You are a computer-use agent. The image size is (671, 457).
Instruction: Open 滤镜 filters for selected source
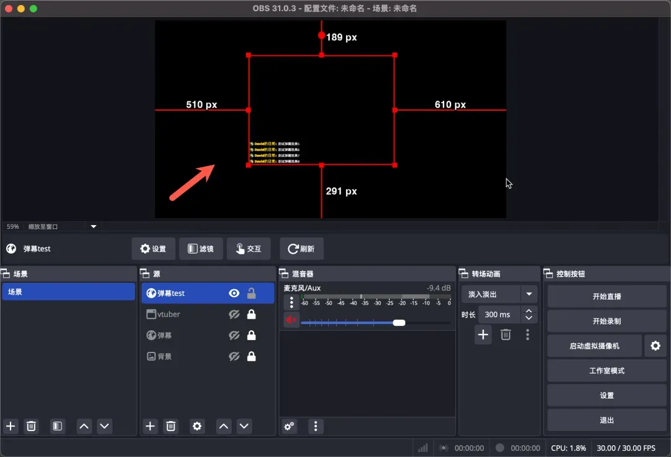click(201, 249)
